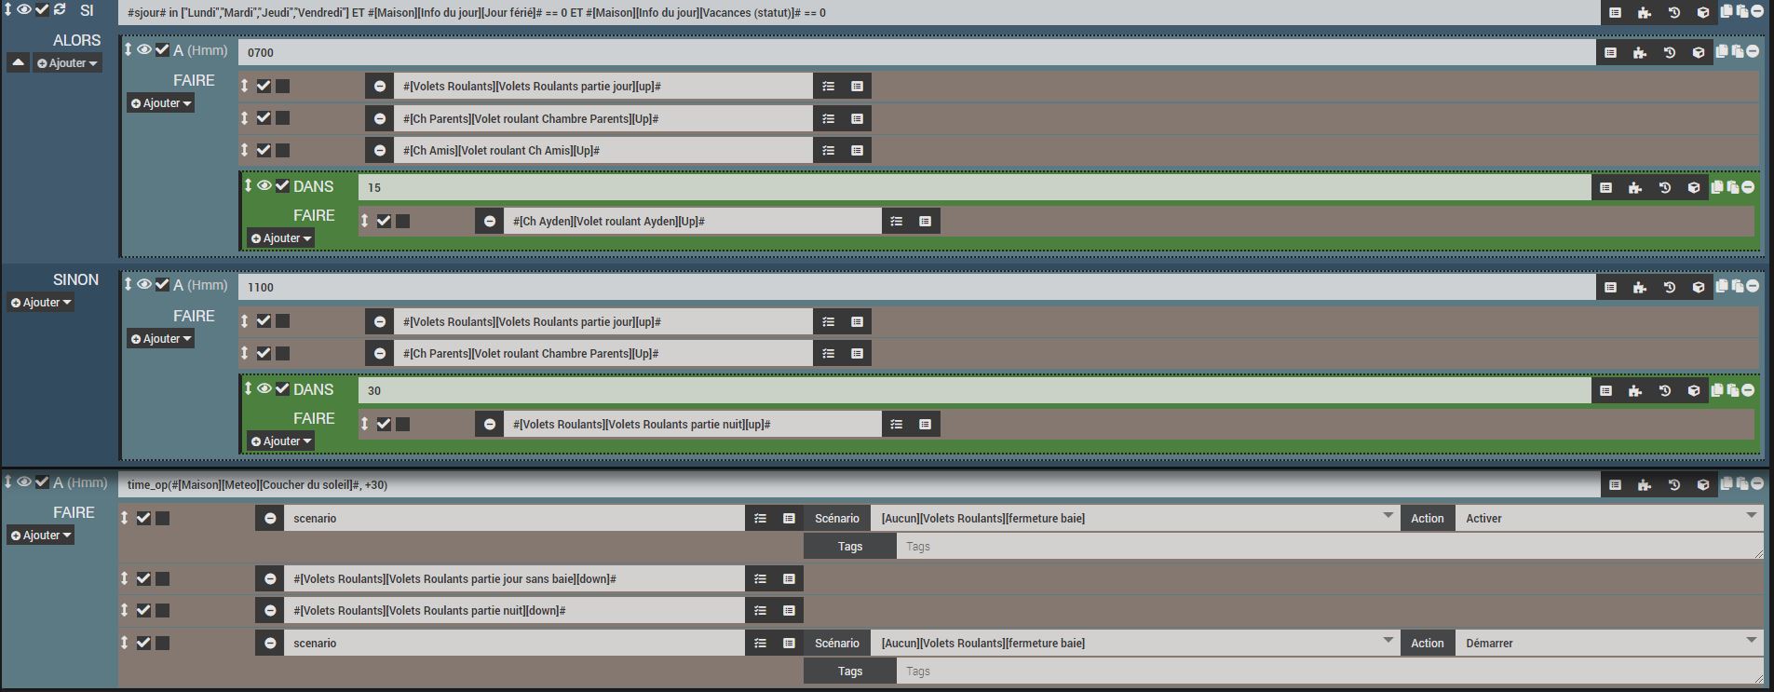The image size is (1774, 692).
Task: Open the Scénario dropdown on the Démarrer action row
Action: (x=1136, y=644)
